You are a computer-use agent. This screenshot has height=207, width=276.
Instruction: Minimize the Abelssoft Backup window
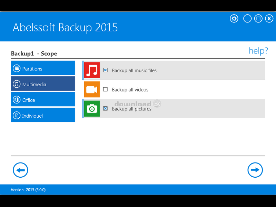click(x=247, y=19)
